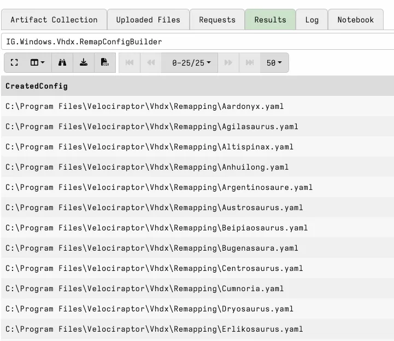Go to previous page of results
This screenshot has height=341, width=394.
151,63
